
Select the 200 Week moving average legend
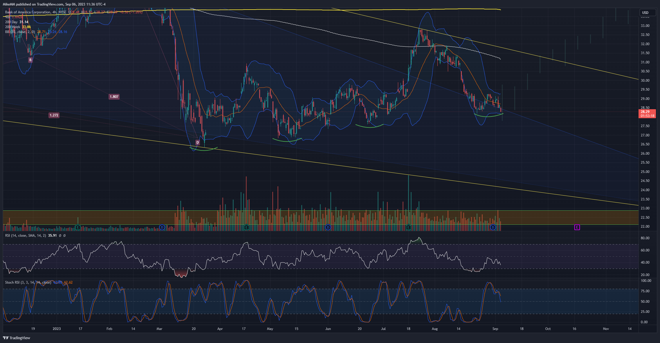pyautogui.click(x=18, y=27)
